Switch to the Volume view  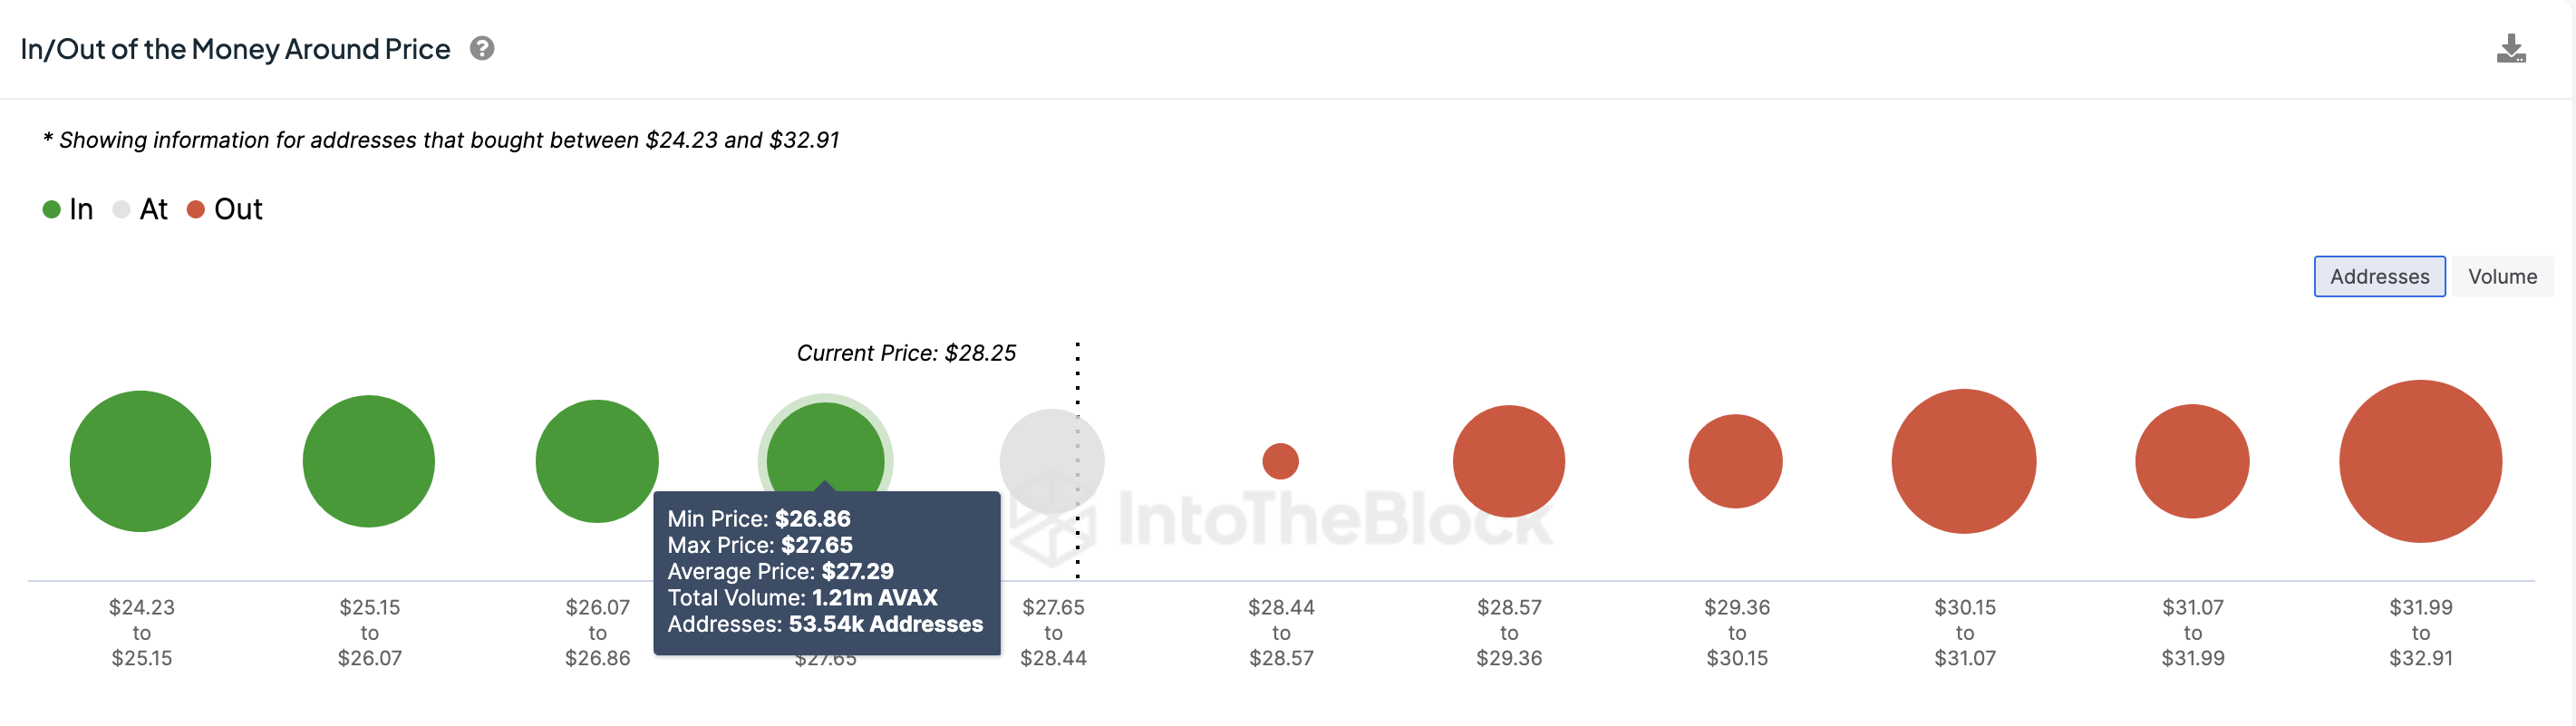pos(2501,277)
